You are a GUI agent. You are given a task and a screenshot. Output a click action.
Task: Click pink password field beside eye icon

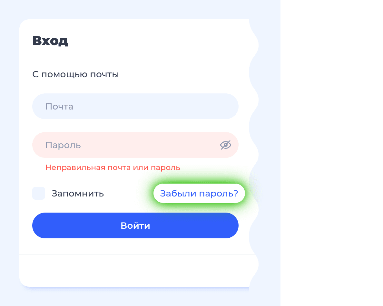[152, 145]
